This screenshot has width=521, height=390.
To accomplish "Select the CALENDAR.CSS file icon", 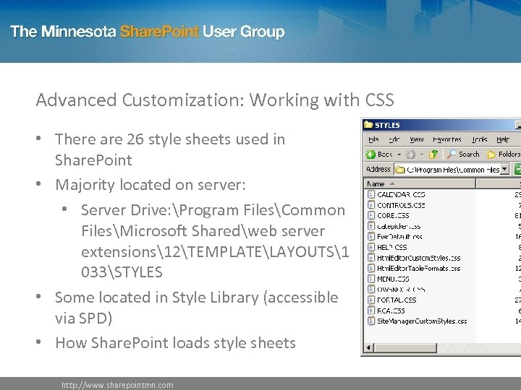I will [x=371, y=194].
